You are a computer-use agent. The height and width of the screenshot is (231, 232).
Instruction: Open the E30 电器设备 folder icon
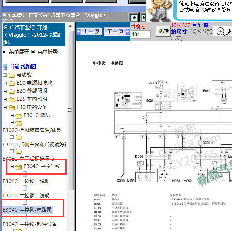(12, 108)
